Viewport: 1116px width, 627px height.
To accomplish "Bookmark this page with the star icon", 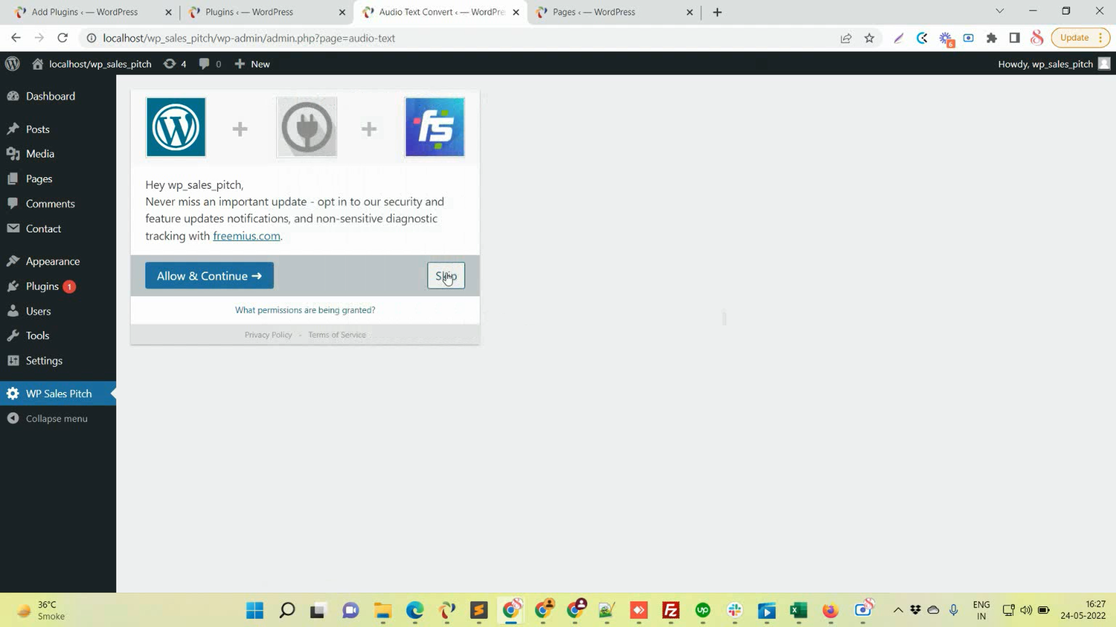I will [869, 38].
